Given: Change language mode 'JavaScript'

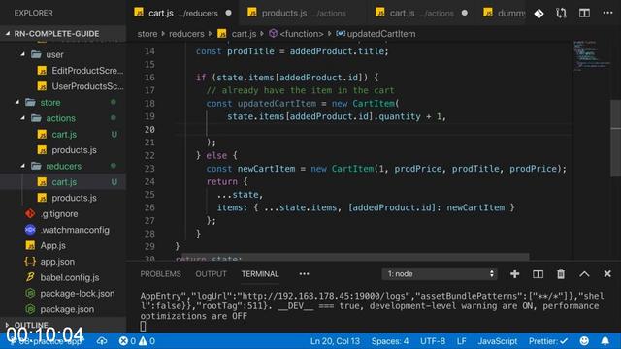Looking at the screenshot, I should coord(498,340).
